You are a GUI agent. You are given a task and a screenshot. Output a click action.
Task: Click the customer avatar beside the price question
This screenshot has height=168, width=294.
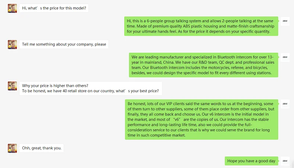pyautogui.click(x=12, y=8)
